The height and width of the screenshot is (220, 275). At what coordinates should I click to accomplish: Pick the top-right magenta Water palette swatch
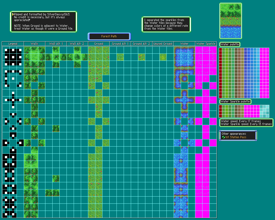pos(268,49)
